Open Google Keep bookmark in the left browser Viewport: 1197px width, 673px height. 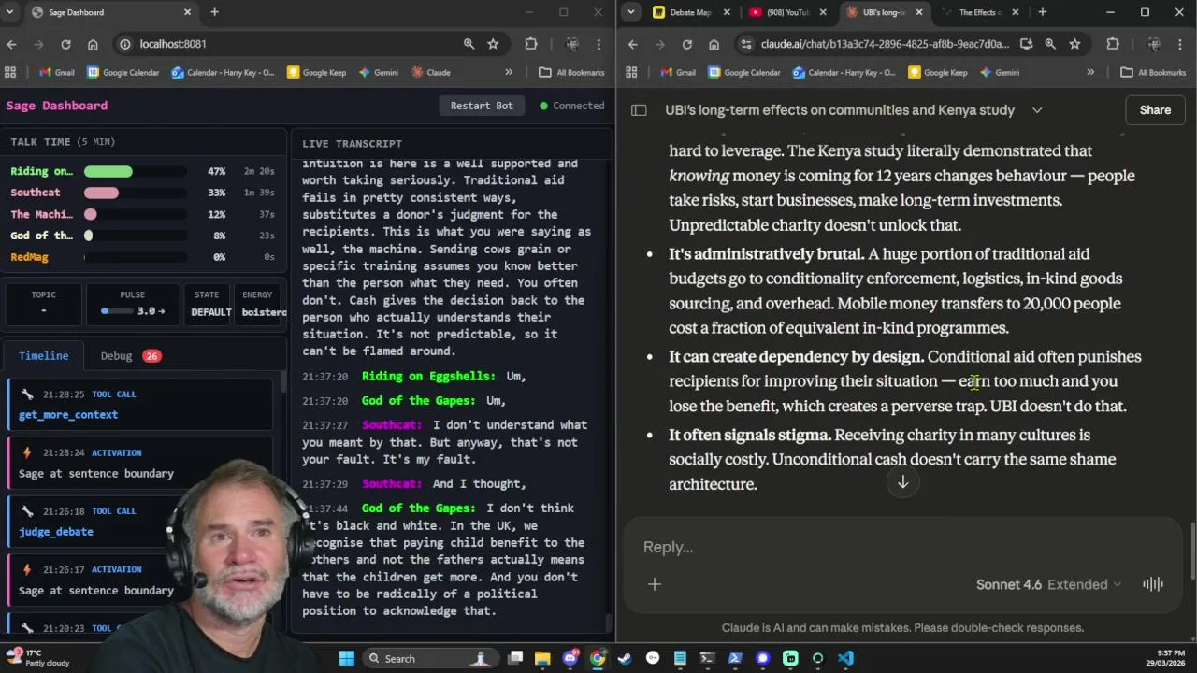coord(316,72)
